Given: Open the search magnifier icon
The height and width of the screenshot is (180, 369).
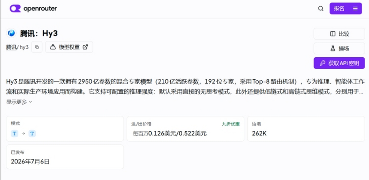Looking at the screenshot, I should point(321,9).
